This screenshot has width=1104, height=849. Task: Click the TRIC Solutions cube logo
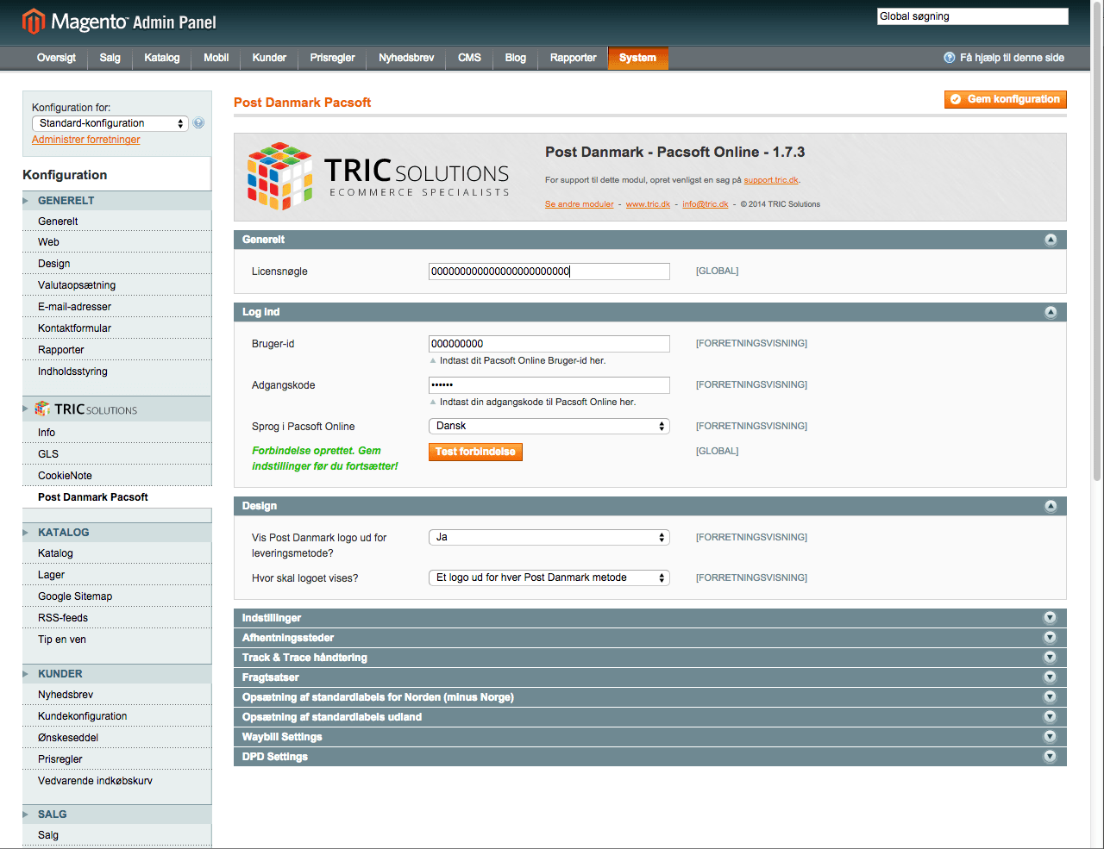(x=279, y=176)
